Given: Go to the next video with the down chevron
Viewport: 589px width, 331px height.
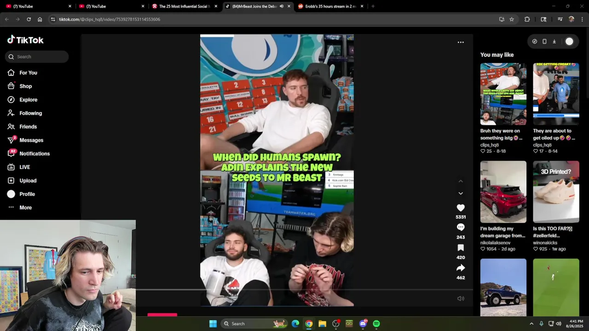Looking at the screenshot, I should pos(461,194).
